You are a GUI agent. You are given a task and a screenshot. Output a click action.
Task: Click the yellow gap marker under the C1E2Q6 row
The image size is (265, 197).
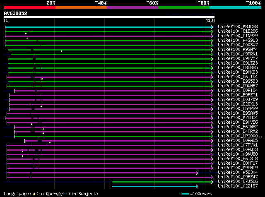coord(26,33)
